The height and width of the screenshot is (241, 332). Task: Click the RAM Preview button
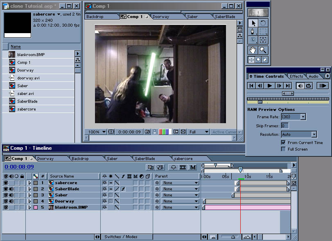[x=323, y=86]
